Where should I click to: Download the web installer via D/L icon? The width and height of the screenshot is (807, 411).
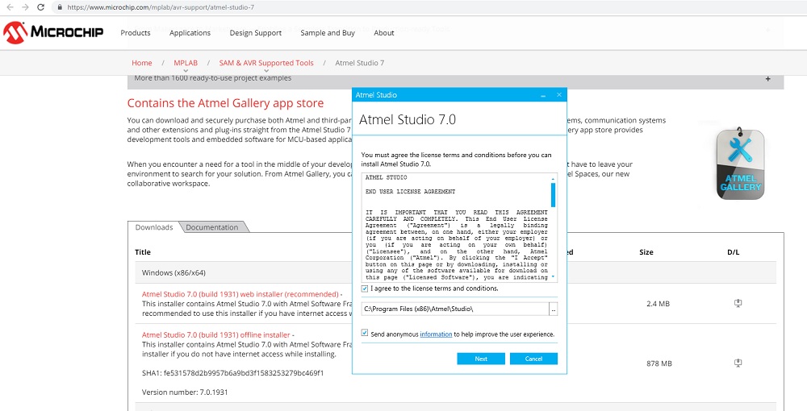pos(738,303)
